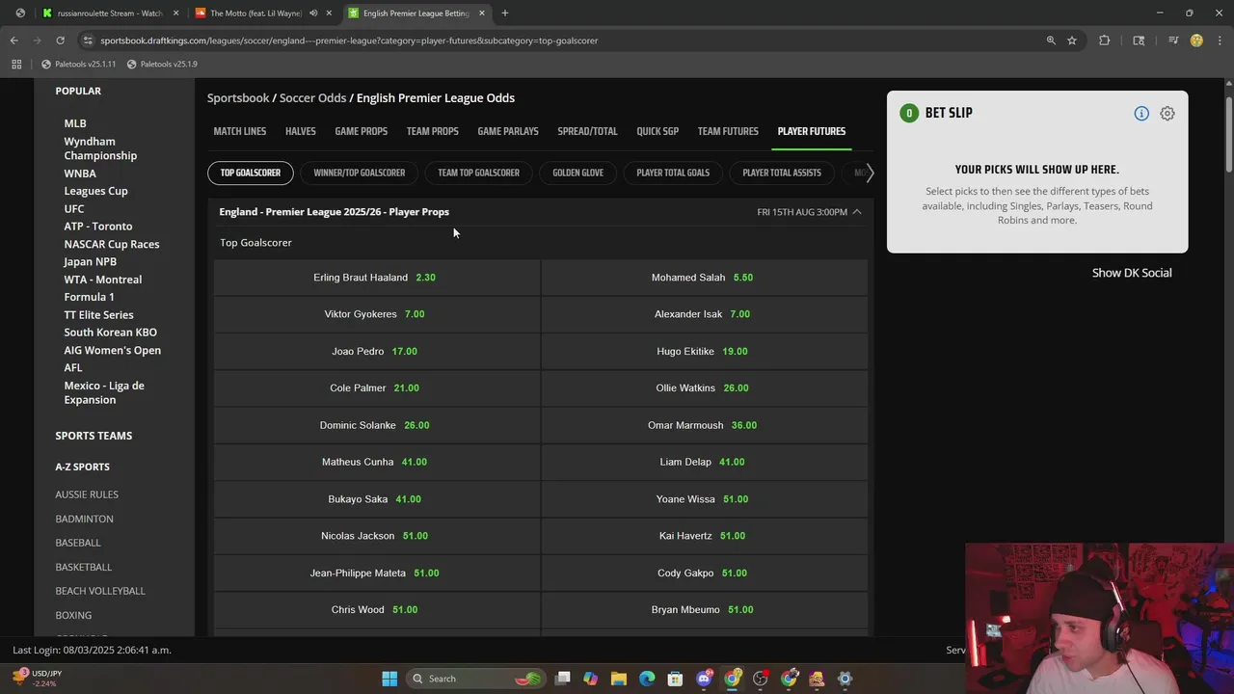Add Erling Braut Haaland 2.30 to slip
The image size is (1234, 694).
376,278
